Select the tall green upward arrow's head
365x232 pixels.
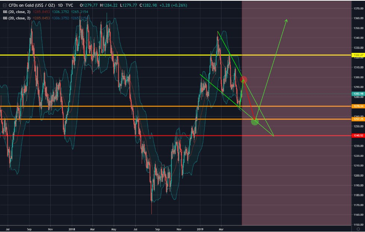(286, 20)
